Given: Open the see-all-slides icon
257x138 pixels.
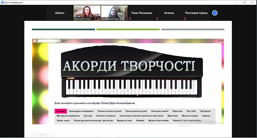Looking at the screenshot, I should (x=42, y=135).
